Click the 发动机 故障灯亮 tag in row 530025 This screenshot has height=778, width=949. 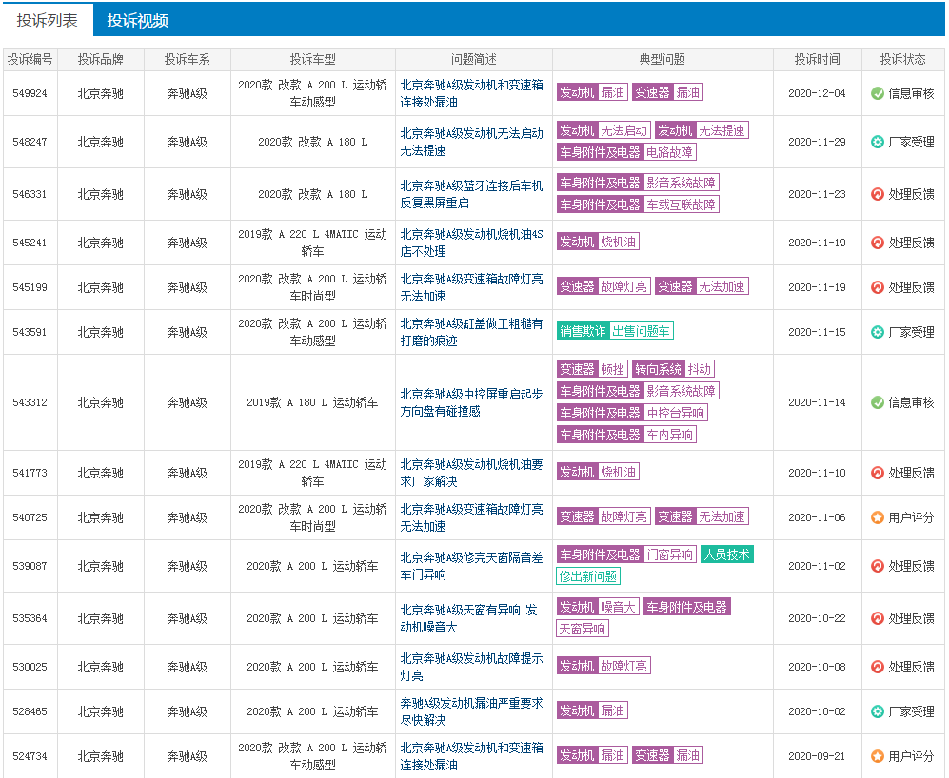[603, 666]
